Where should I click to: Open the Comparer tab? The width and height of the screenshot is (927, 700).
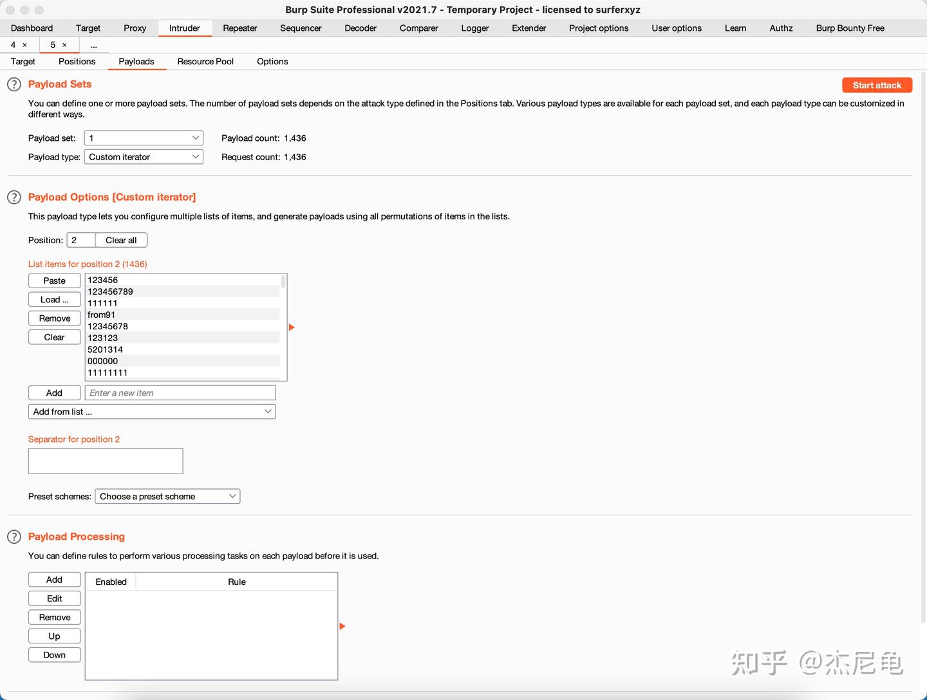pos(419,28)
